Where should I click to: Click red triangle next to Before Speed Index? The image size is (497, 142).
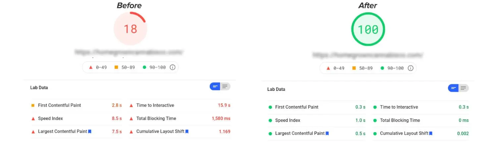click(x=33, y=119)
